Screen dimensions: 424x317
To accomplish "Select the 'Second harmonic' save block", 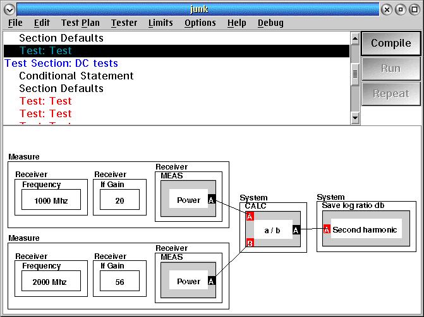I will (366, 229).
